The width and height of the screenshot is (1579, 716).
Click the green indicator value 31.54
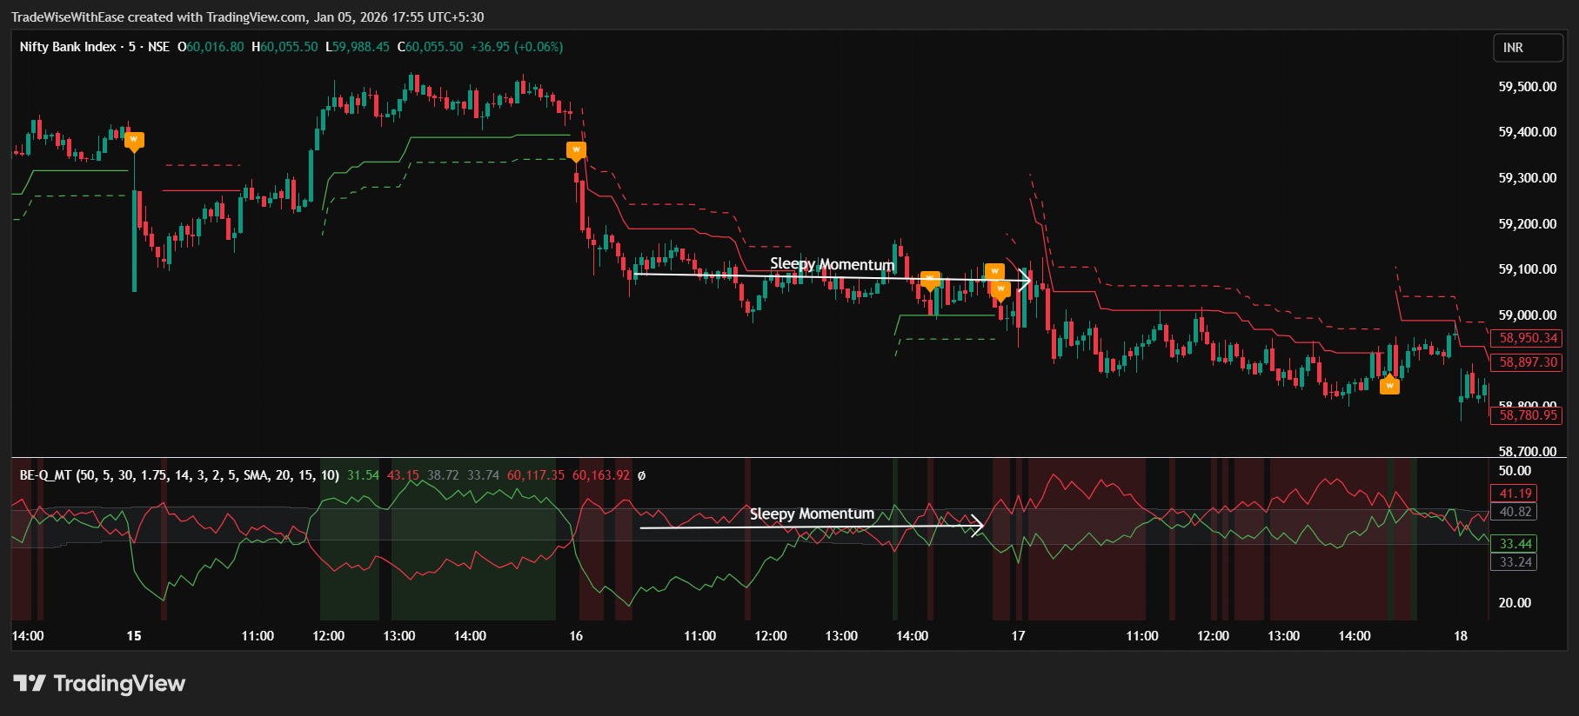click(363, 475)
